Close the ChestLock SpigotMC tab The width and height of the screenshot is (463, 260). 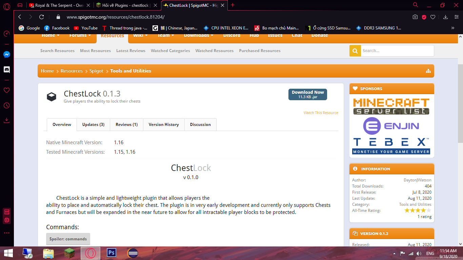[223, 5]
